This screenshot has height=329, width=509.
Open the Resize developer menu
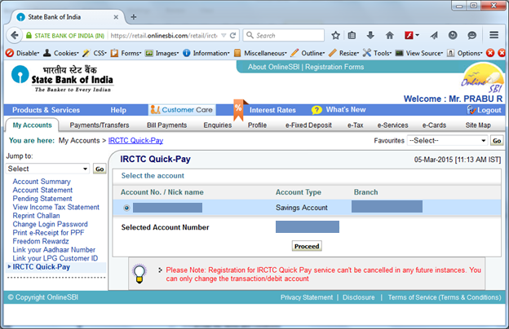343,53
